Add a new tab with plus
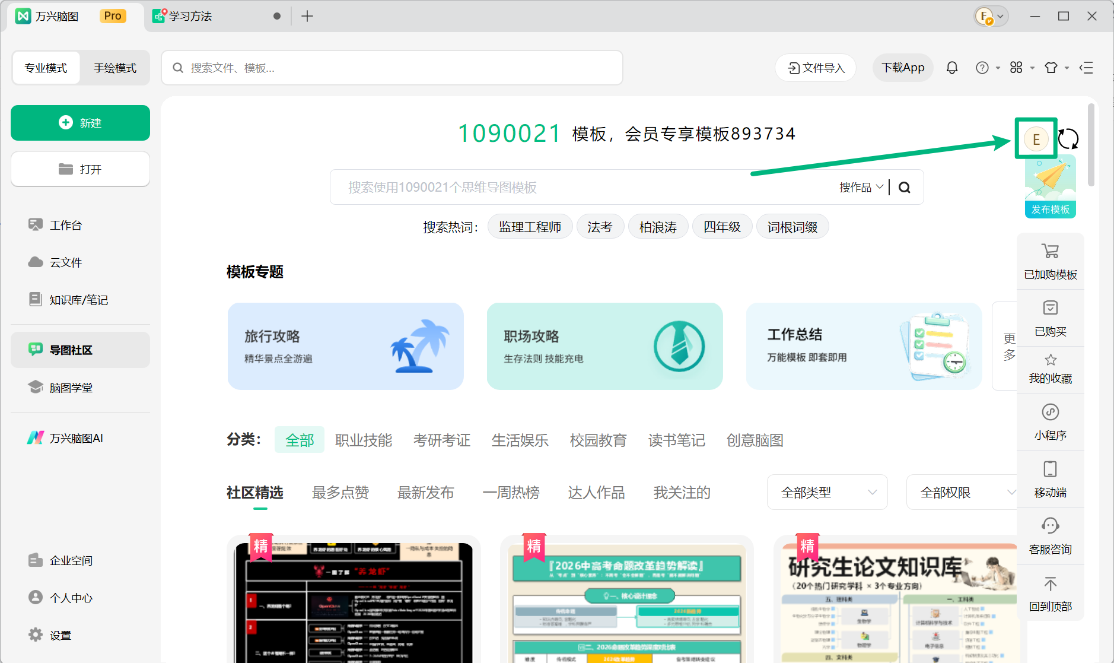Screen dimensions: 1114x663 307,16
